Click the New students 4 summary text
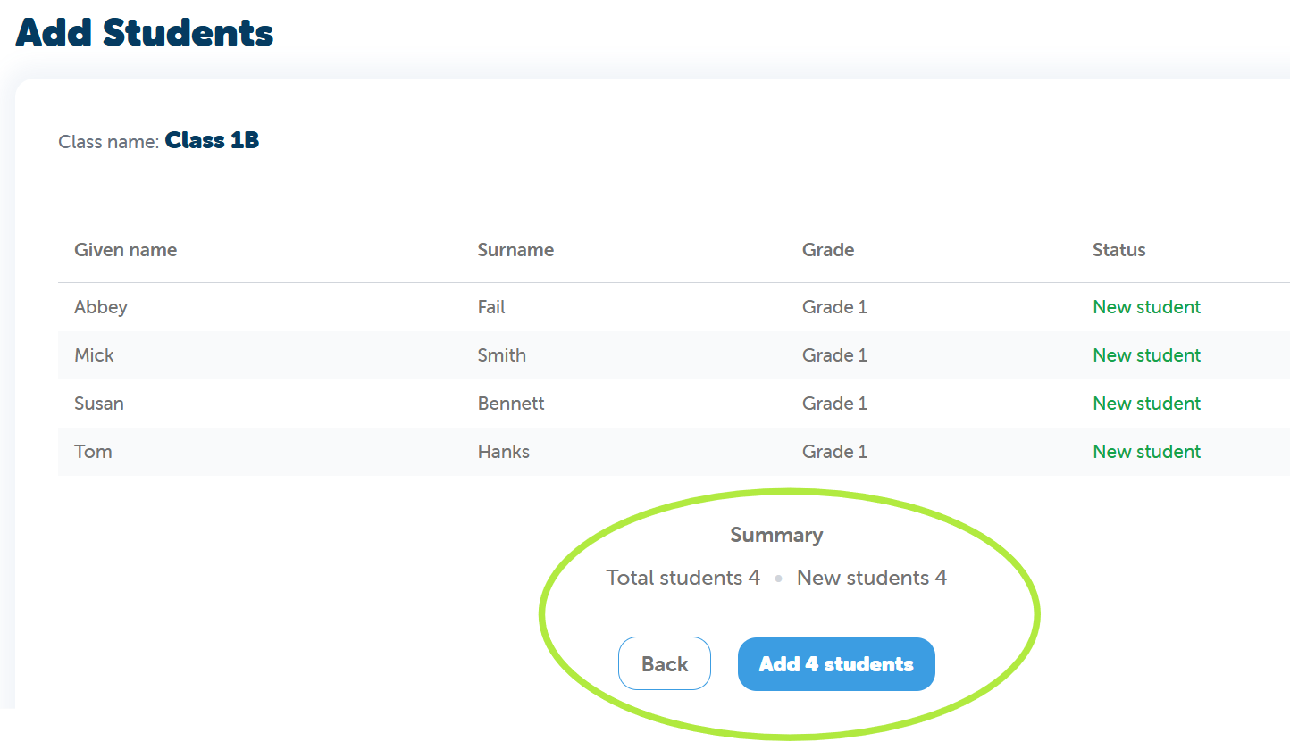The width and height of the screenshot is (1290, 741). pos(871,578)
